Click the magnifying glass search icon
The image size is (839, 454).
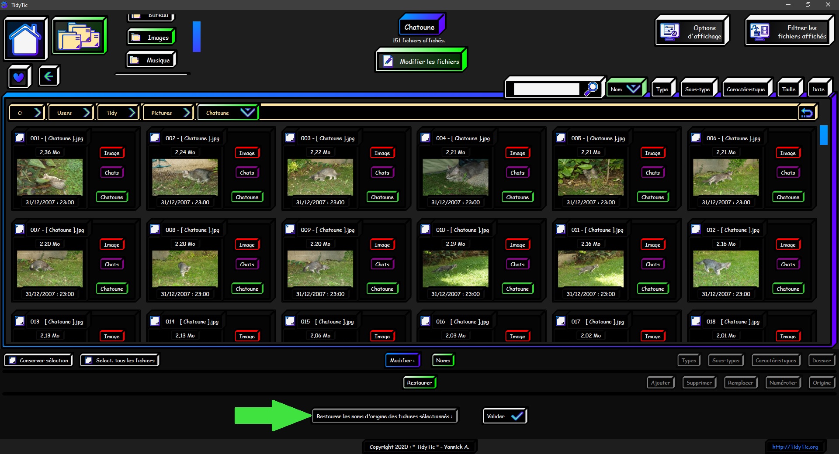(591, 89)
